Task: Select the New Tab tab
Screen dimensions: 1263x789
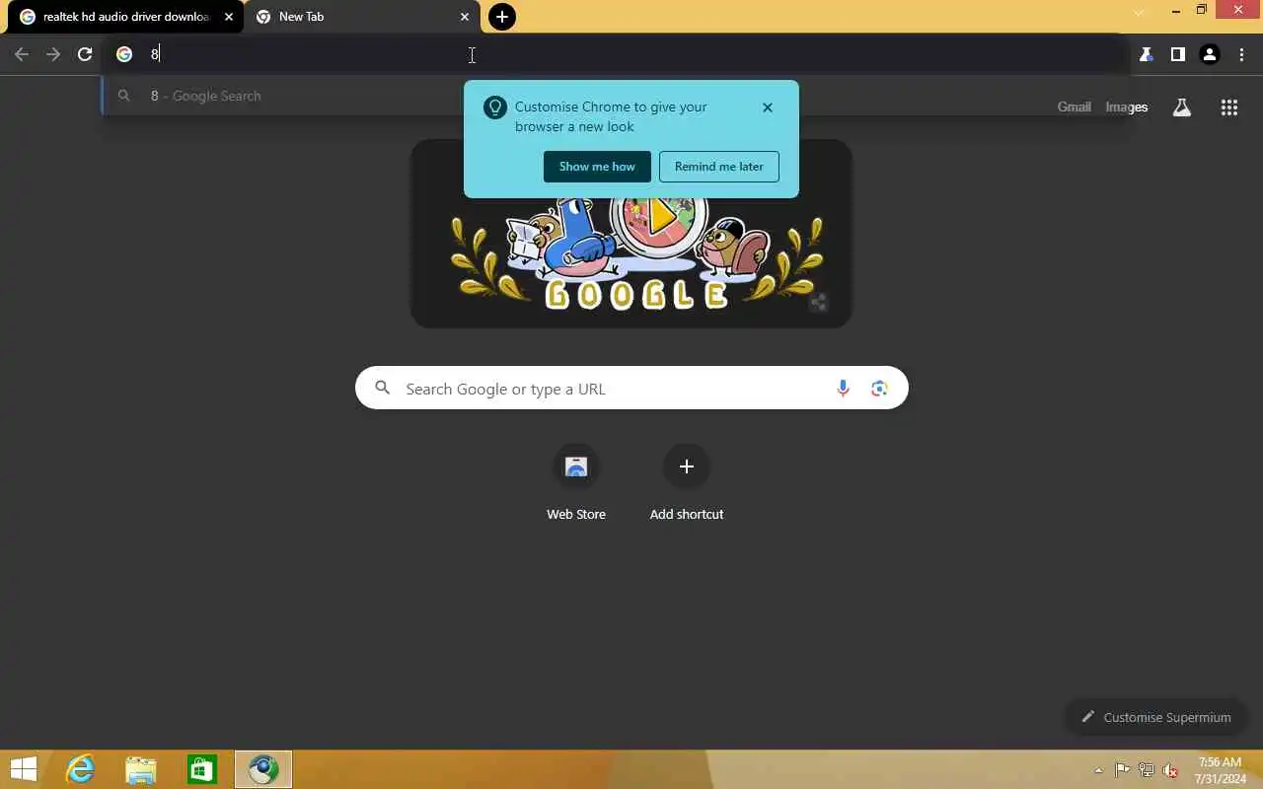Action: pos(362,17)
